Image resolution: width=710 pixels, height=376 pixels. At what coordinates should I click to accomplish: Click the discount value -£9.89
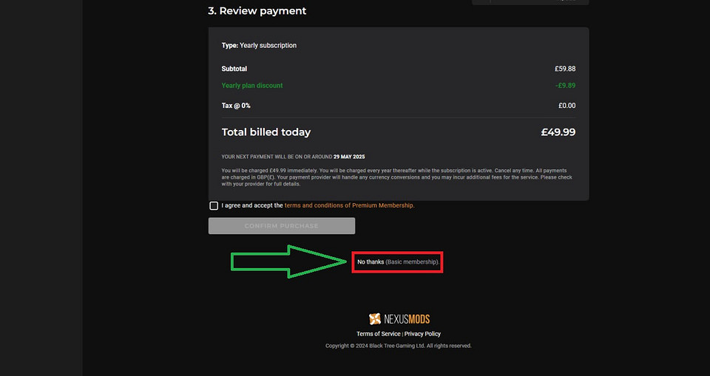565,86
